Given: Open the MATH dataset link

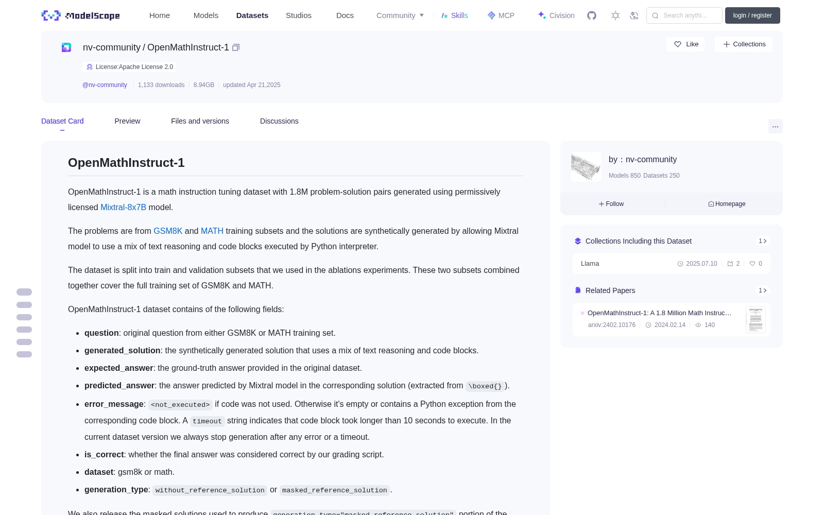Looking at the screenshot, I should (x=212, y=231).
